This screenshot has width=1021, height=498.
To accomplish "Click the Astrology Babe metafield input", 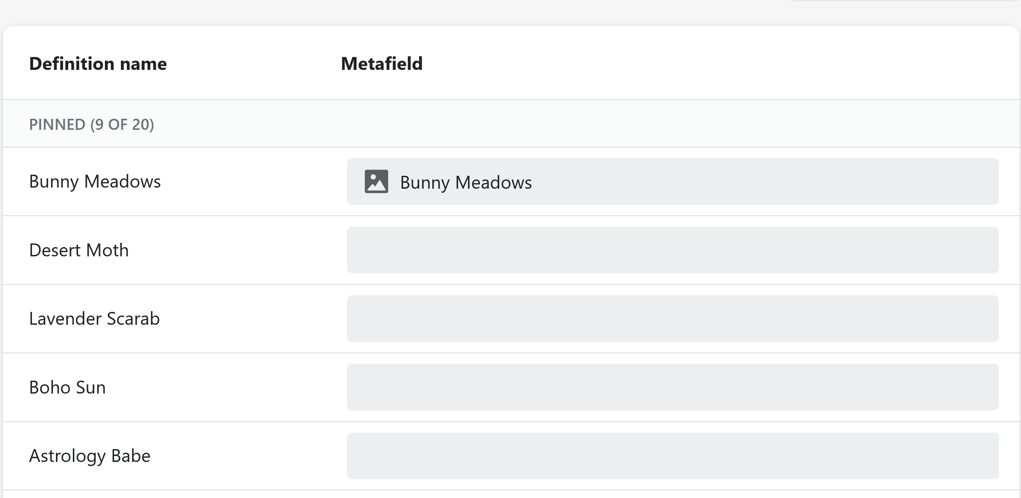I will point(672,456).
